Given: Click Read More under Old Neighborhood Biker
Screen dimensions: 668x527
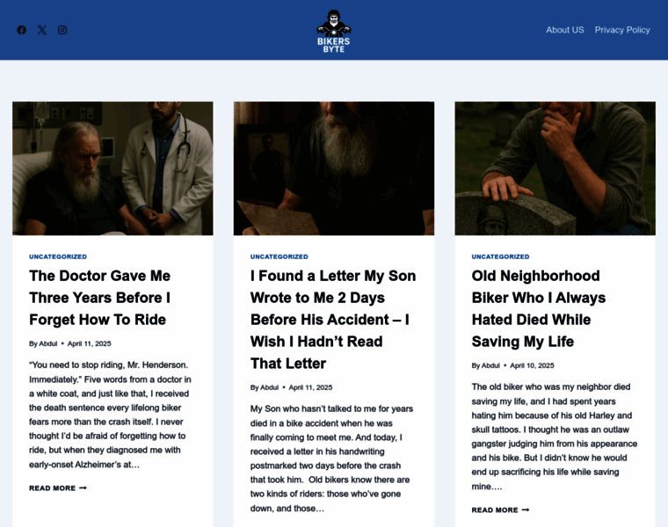Looking at the screenshot, I should (501, 510).
